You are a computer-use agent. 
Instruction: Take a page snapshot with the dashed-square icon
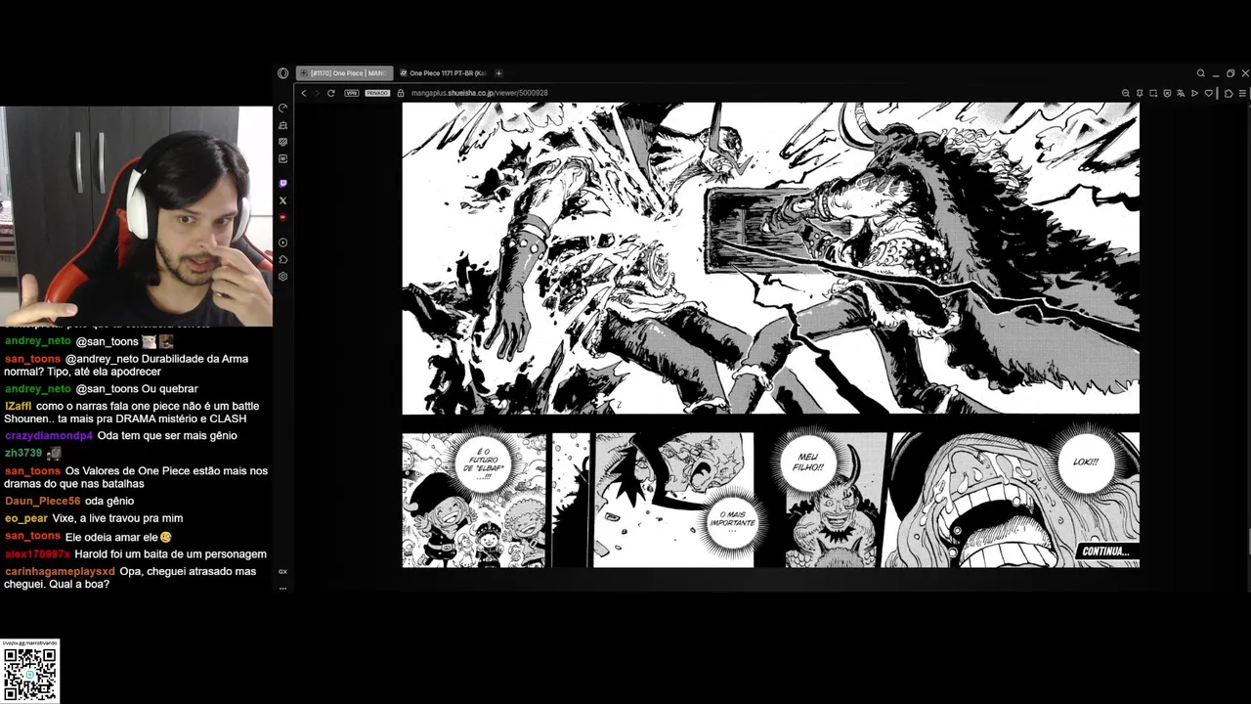[1153, 93]
